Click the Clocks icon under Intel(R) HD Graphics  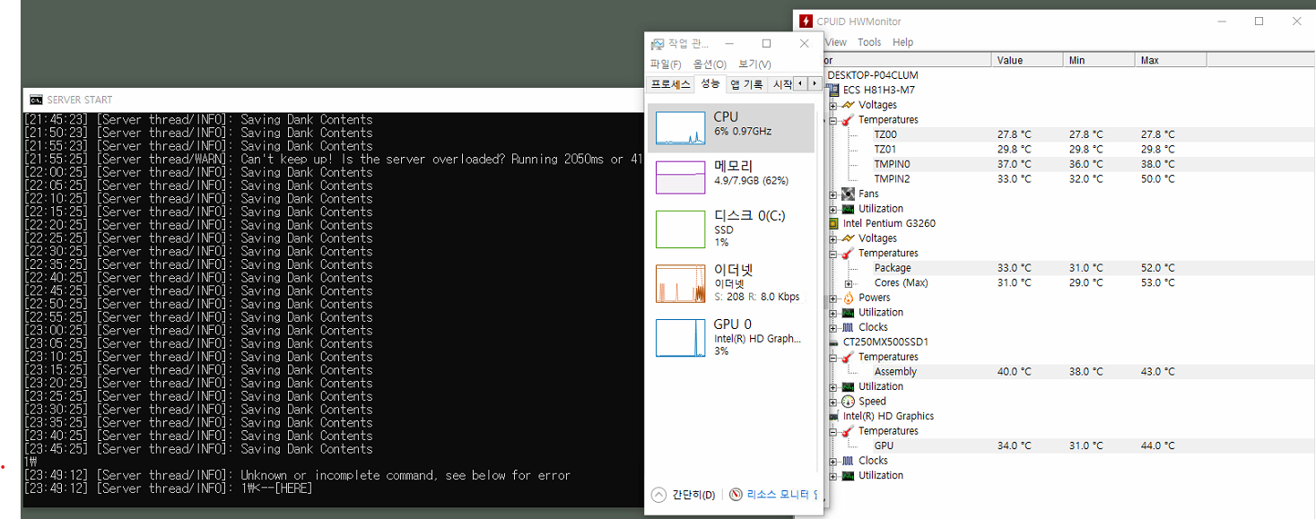(x=848, y=461)
